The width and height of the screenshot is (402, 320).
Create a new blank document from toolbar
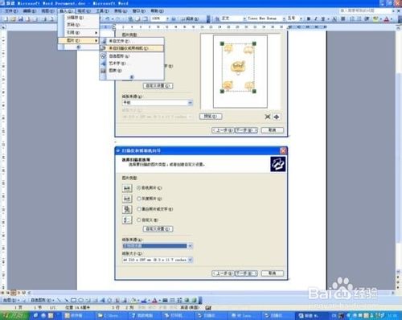6,18
